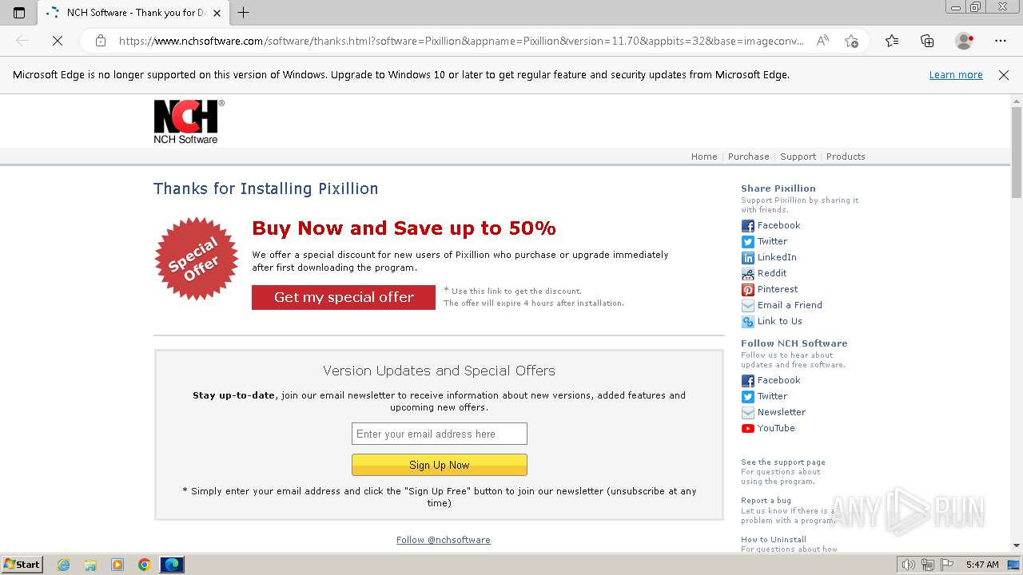
Task: Click the Learn more link
Action: click(956, 75)
